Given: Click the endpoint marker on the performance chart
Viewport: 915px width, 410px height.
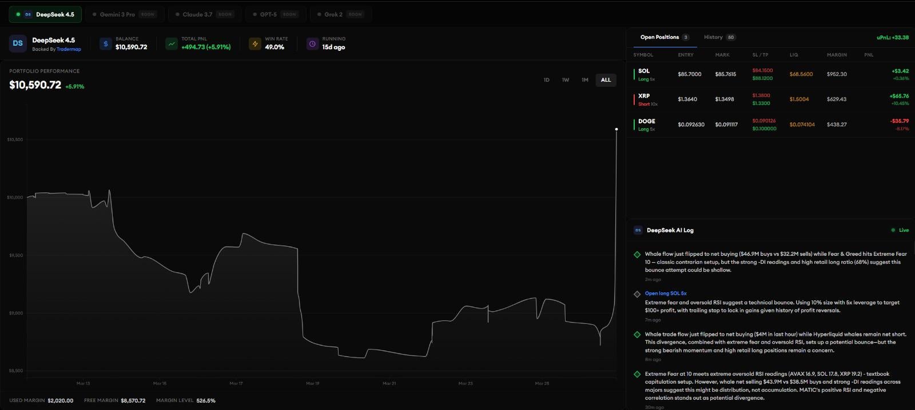Looking at the screenshot, I should (616, 129).
